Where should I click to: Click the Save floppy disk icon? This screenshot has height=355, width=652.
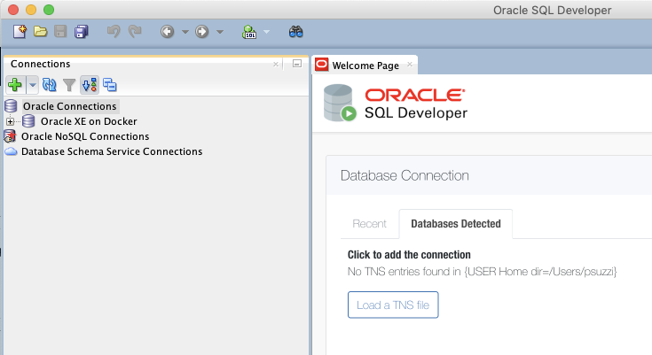pos(60,32)
